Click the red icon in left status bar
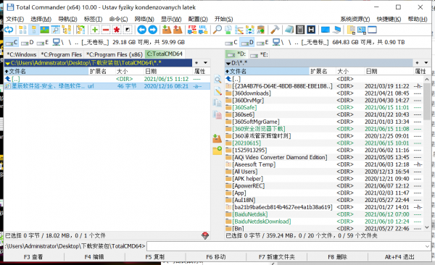This screenshot has height=265, width=435. click(205, 235)
